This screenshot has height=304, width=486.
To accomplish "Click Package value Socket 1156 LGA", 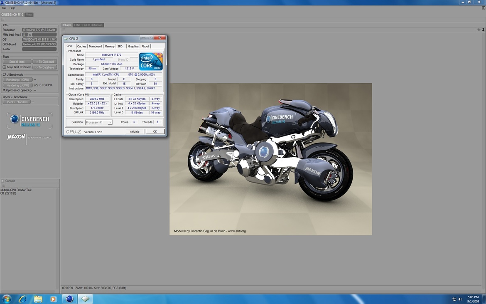I will [x=112, y=64].
